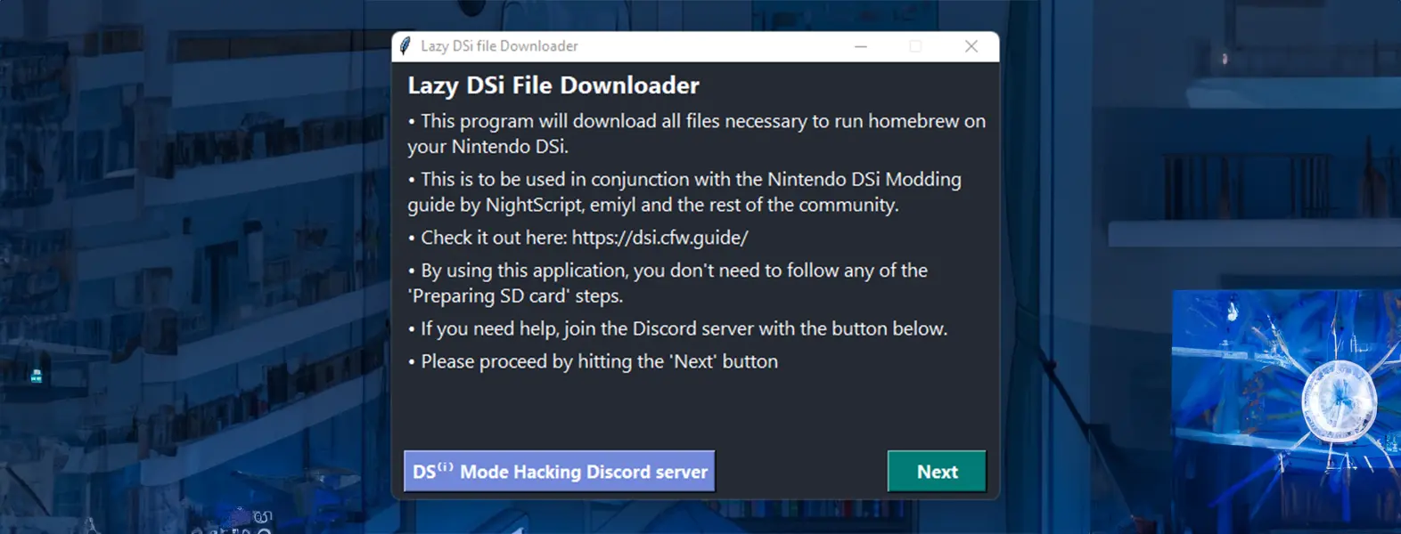
Task: Click the 'https://dsi.cfw.guide/' URL text
Action: pyautogui.click(x=660, y=238)
